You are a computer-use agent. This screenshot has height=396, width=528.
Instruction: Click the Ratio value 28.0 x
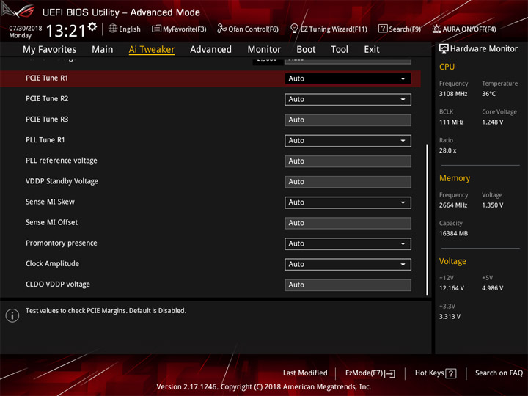point(447,150)
